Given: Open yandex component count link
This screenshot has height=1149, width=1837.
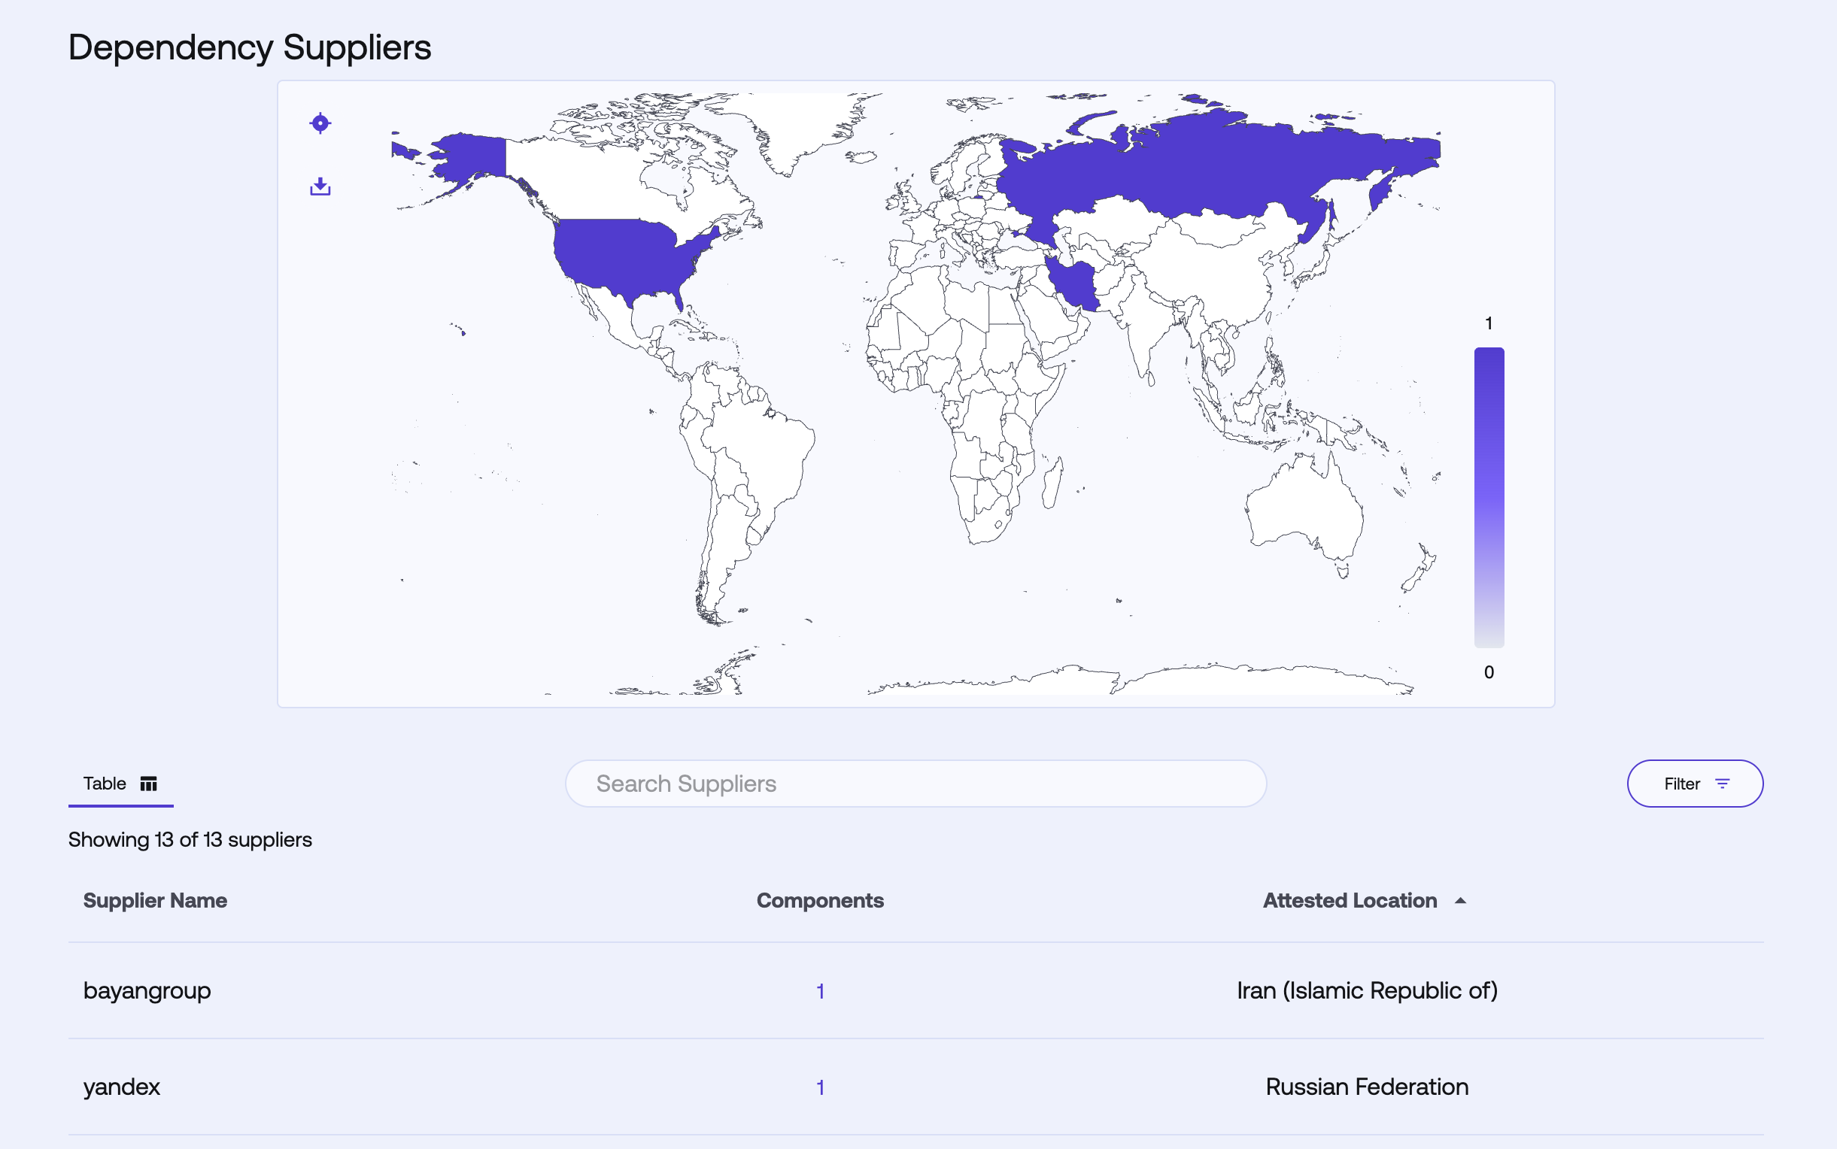Looking at the screenshot, I should click(x=820, y=1087).
